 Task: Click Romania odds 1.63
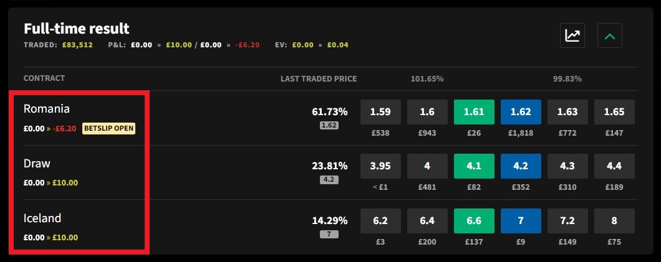point(567,112)
